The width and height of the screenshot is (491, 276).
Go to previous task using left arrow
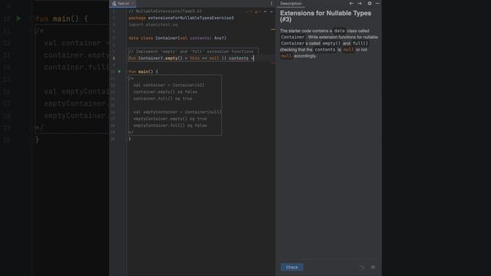point(351,3)
